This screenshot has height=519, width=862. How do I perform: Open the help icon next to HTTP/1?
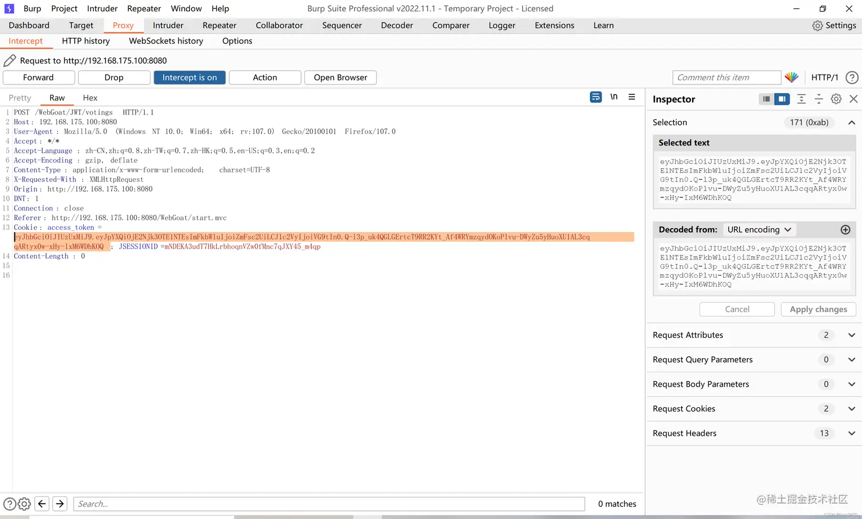[852, 78]
